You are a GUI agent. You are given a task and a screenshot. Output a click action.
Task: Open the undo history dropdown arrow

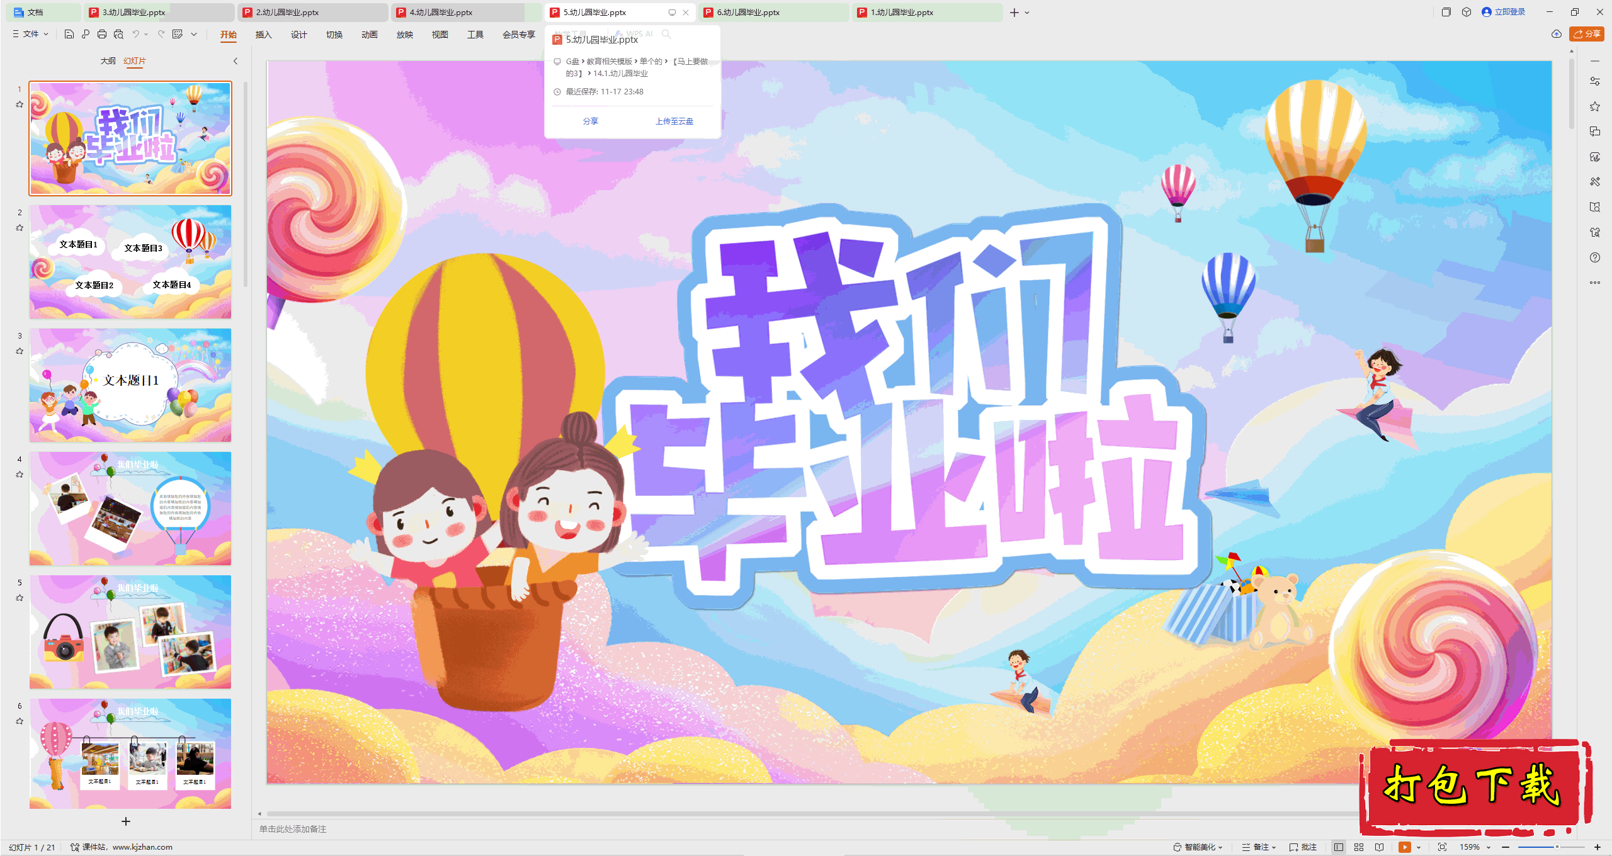click(x=146, y=34)
